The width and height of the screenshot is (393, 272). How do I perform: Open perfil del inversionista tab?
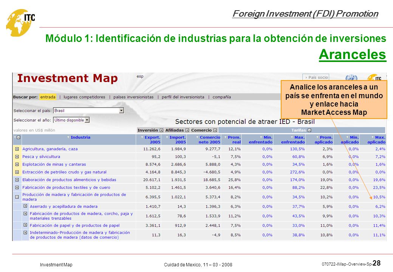[x=183, y=97]
